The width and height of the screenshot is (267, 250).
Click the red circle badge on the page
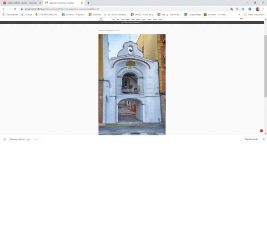[x=262, y=131]
